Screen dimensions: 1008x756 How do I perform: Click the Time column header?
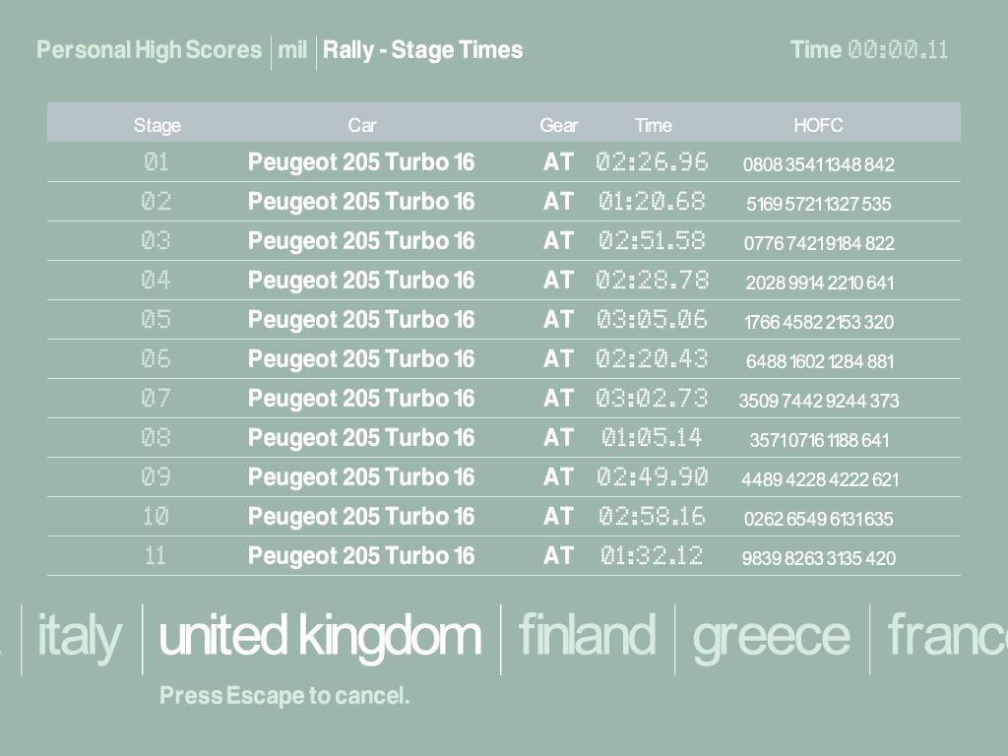653,125
